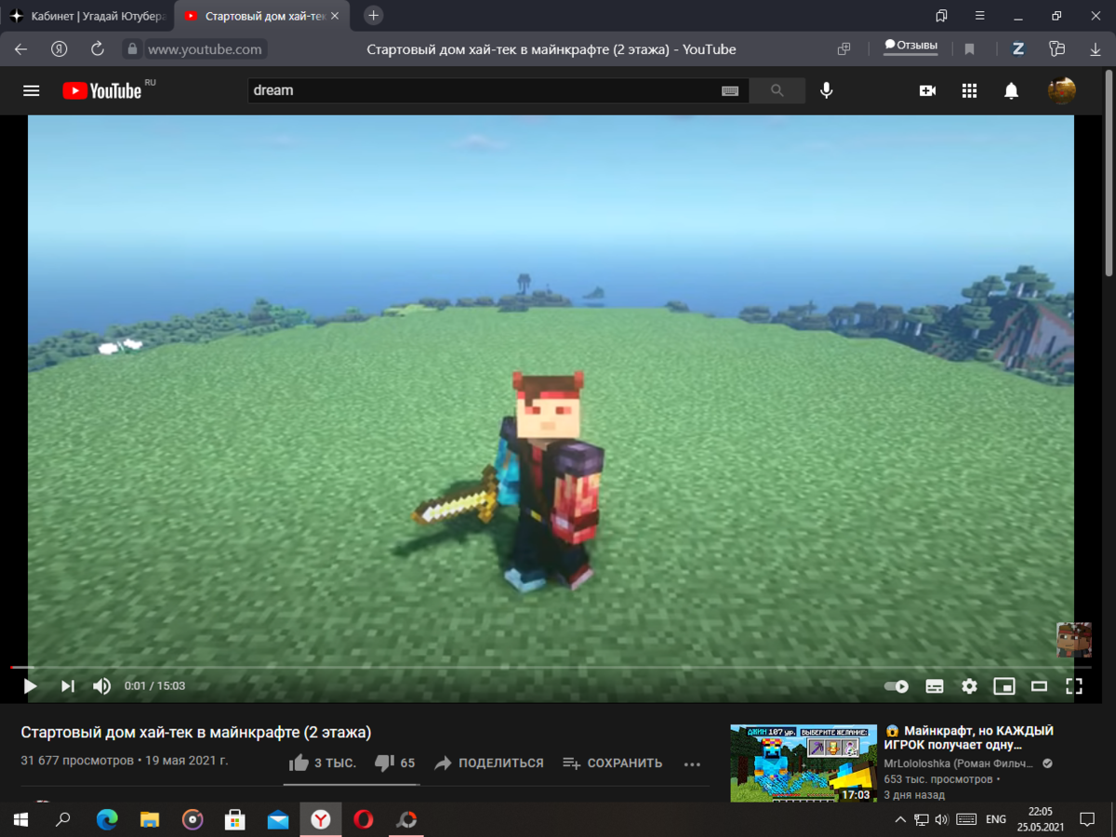This screenshot has width=1116, height=837.
Task: Open the create video camera icon
Action: 927,90
